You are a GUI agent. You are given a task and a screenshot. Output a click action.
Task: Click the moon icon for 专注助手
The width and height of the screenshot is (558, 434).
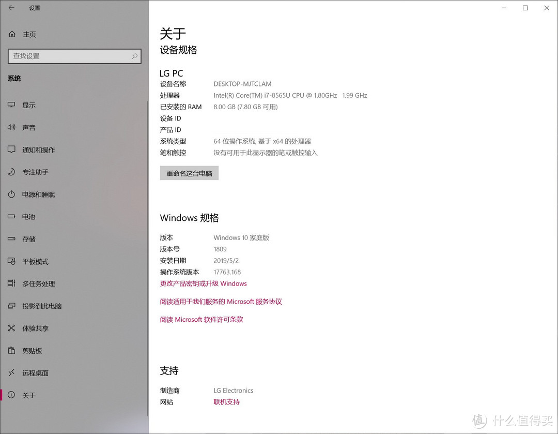(11, 172)
